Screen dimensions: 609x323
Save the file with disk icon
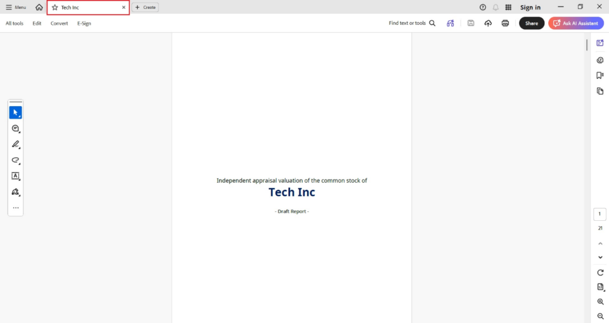[471, 23]
